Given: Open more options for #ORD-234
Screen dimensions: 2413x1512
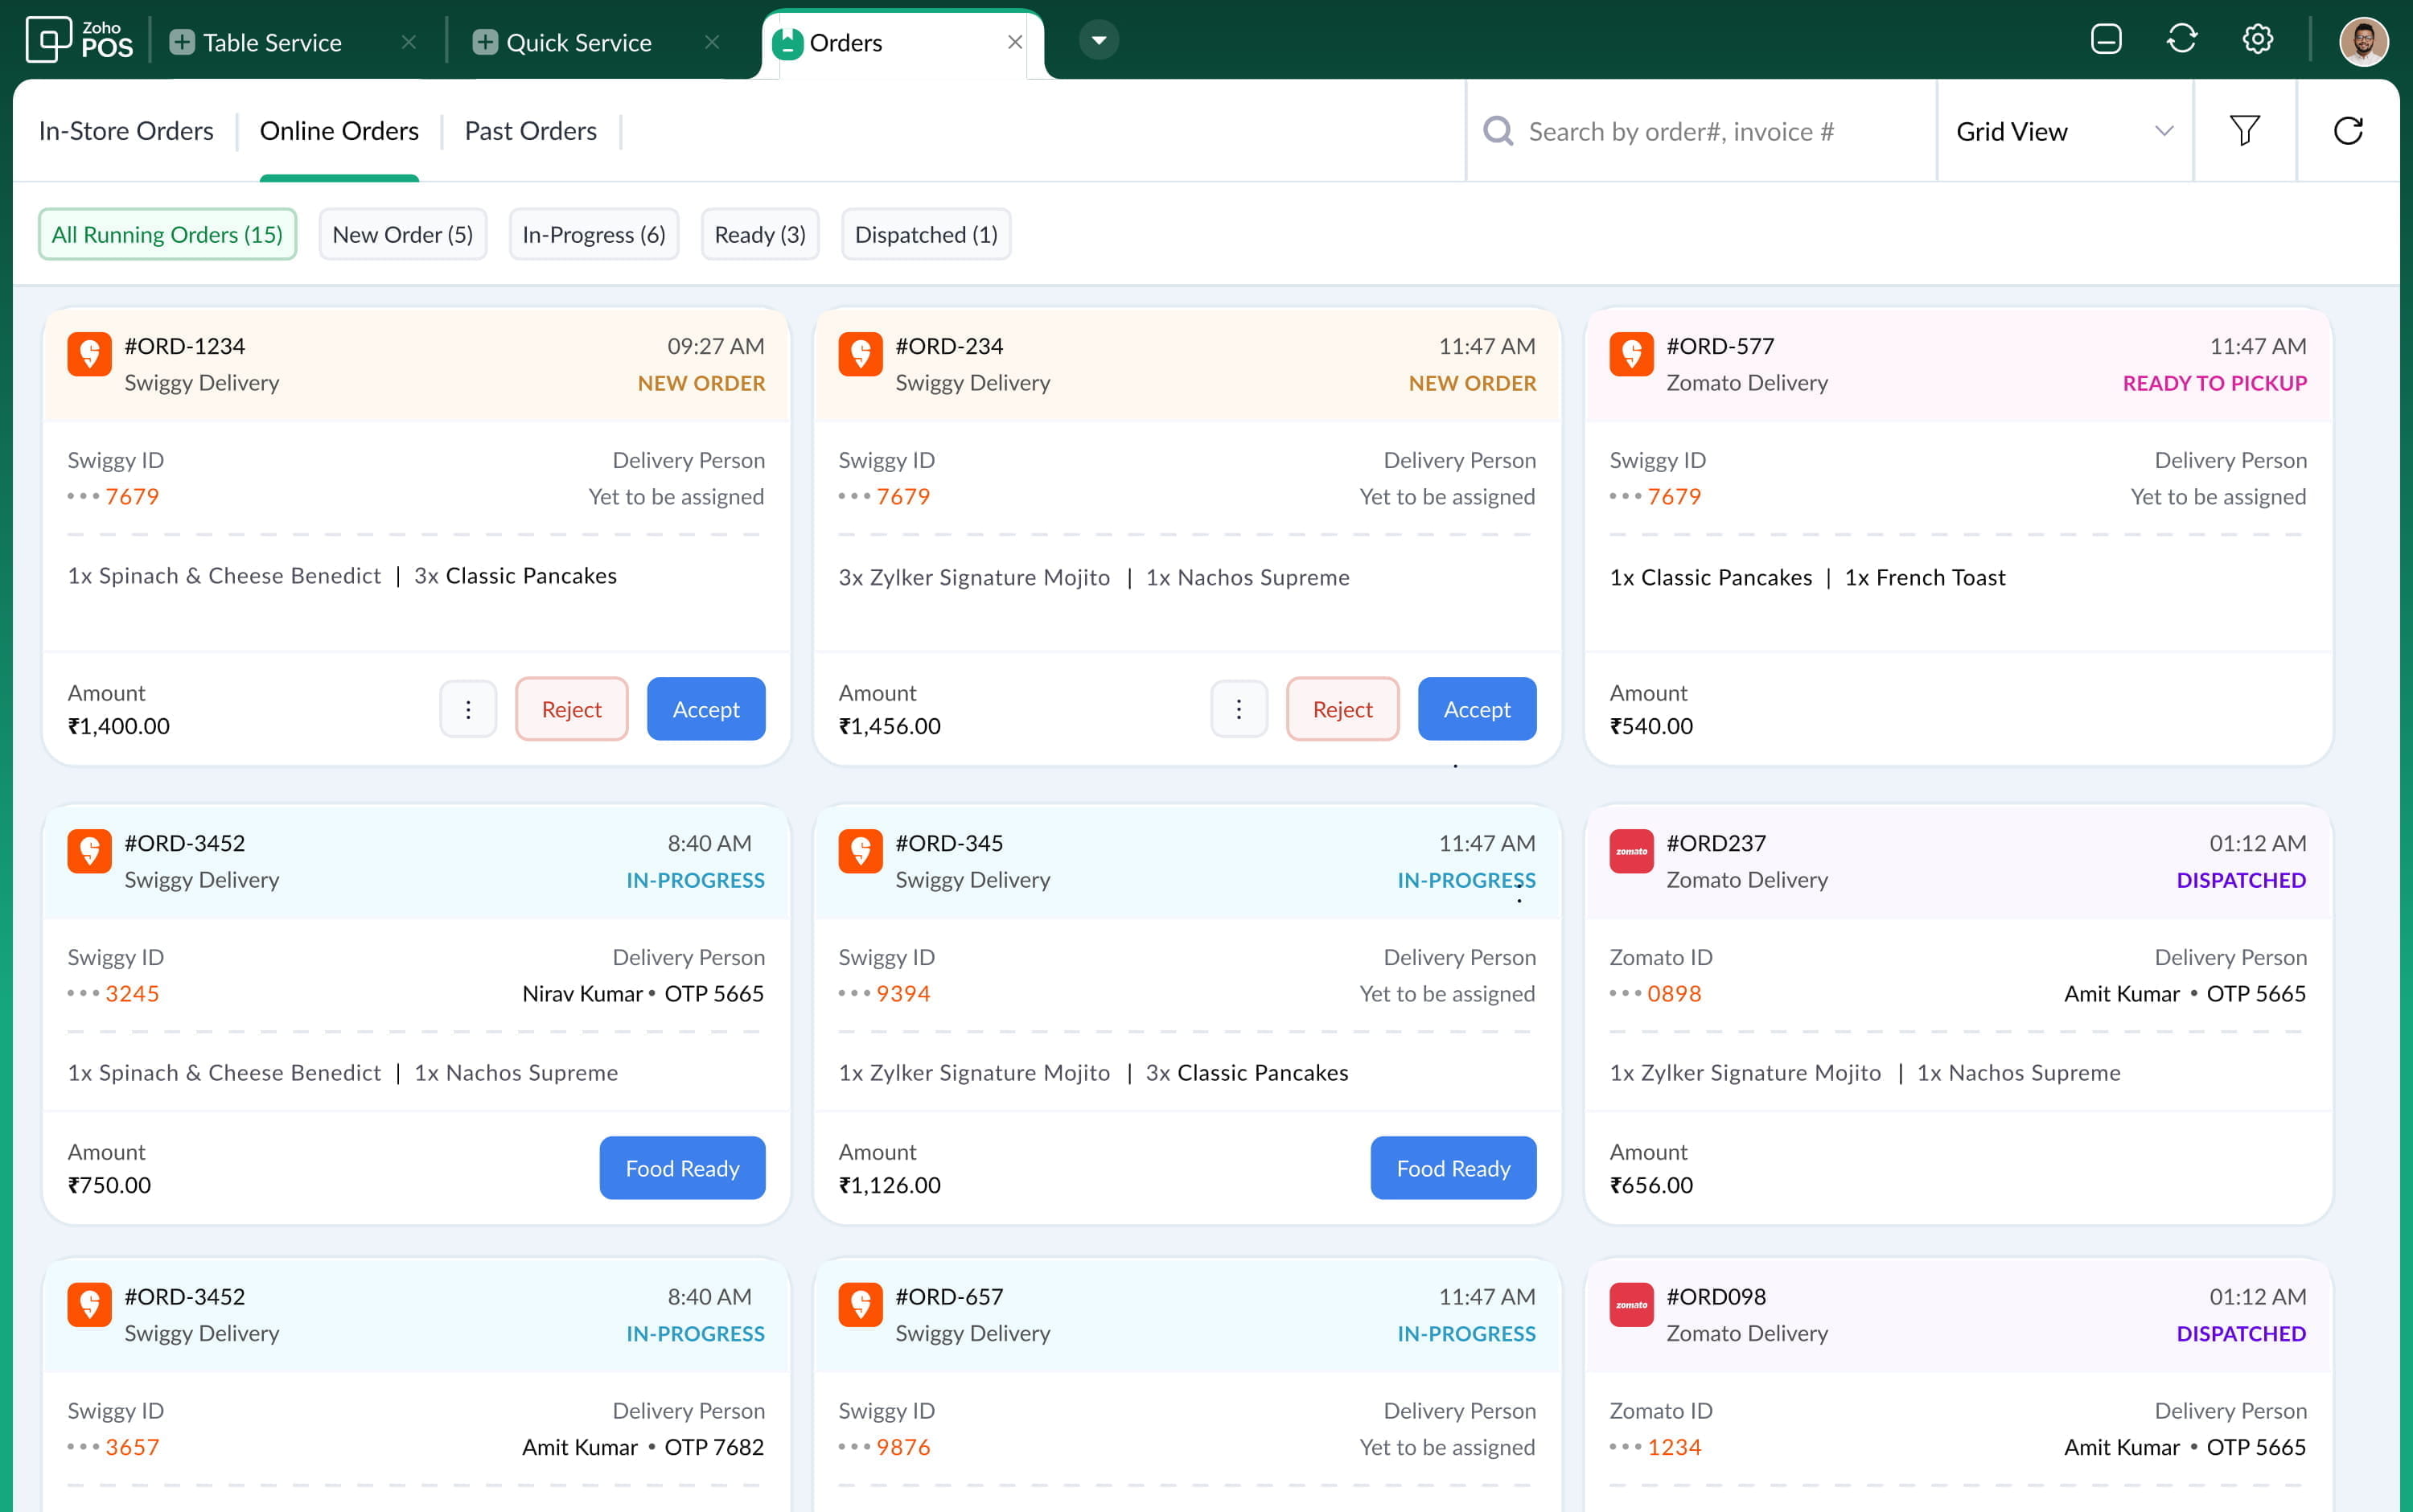Looking at the screenshot, I should pyautogui.click(x=1239, y=709).
